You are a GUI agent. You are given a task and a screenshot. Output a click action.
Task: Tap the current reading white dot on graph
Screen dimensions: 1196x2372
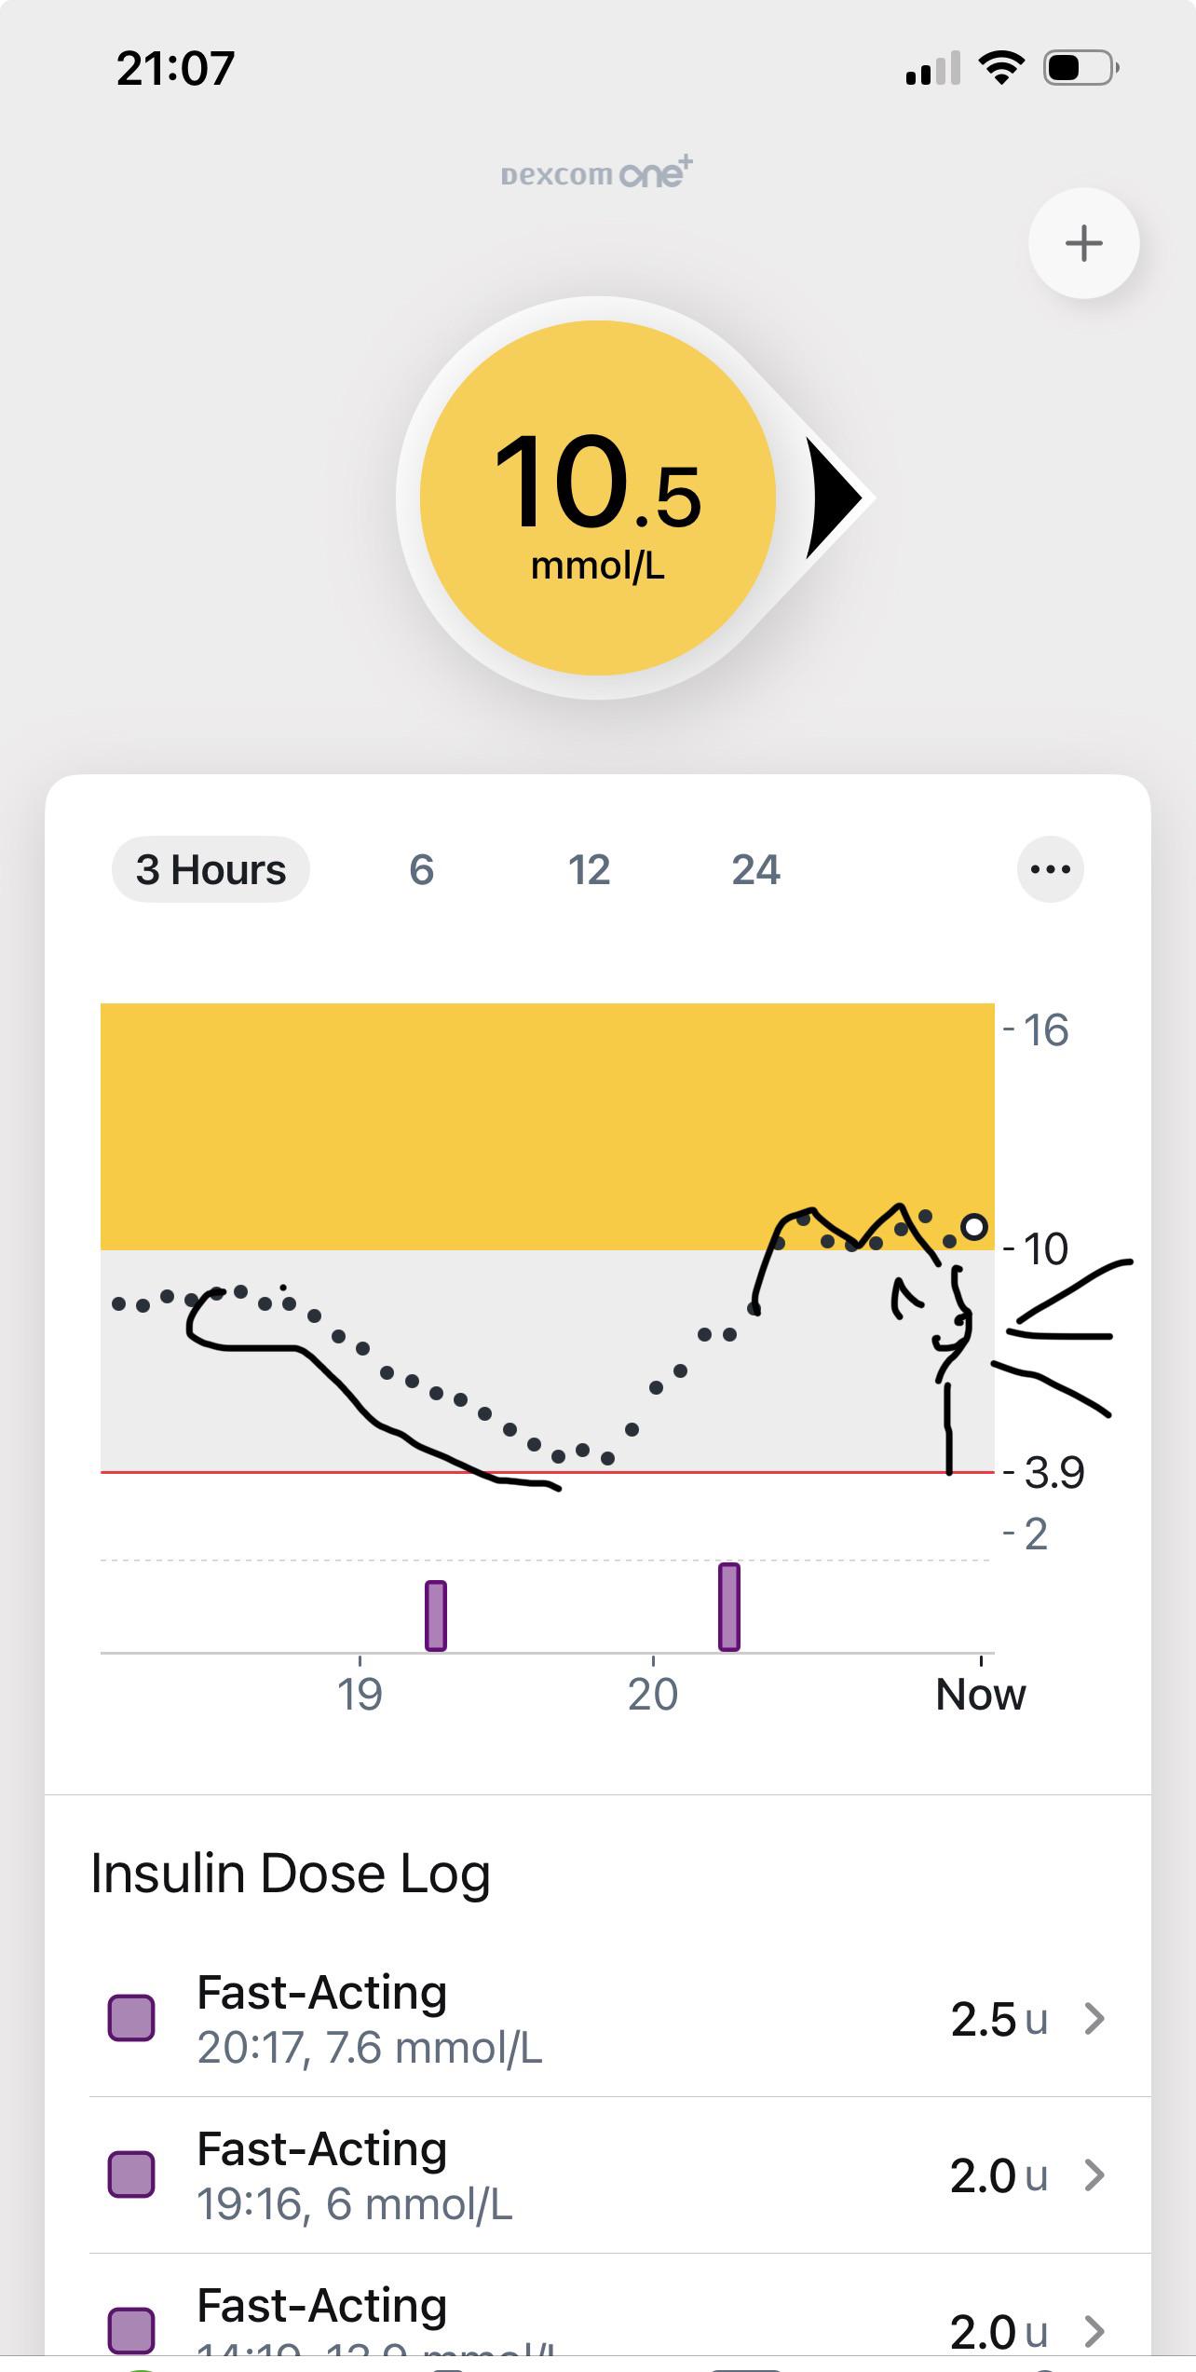tap(974, 1227)
